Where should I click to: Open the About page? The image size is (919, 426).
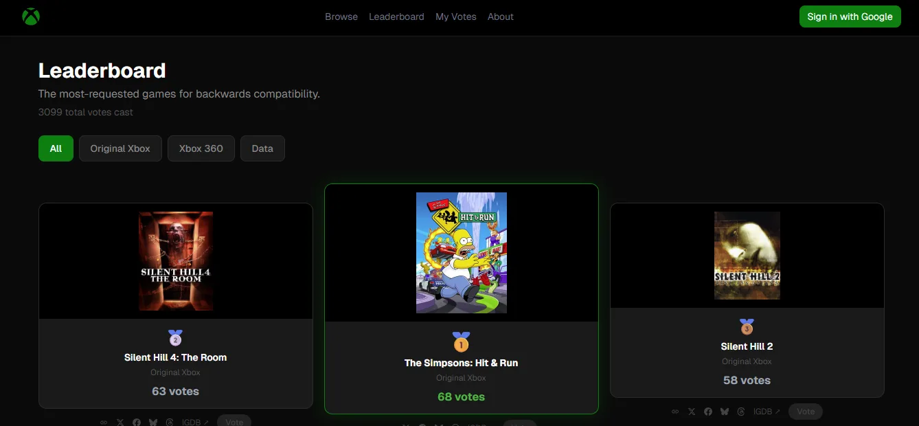click(501, 16)
